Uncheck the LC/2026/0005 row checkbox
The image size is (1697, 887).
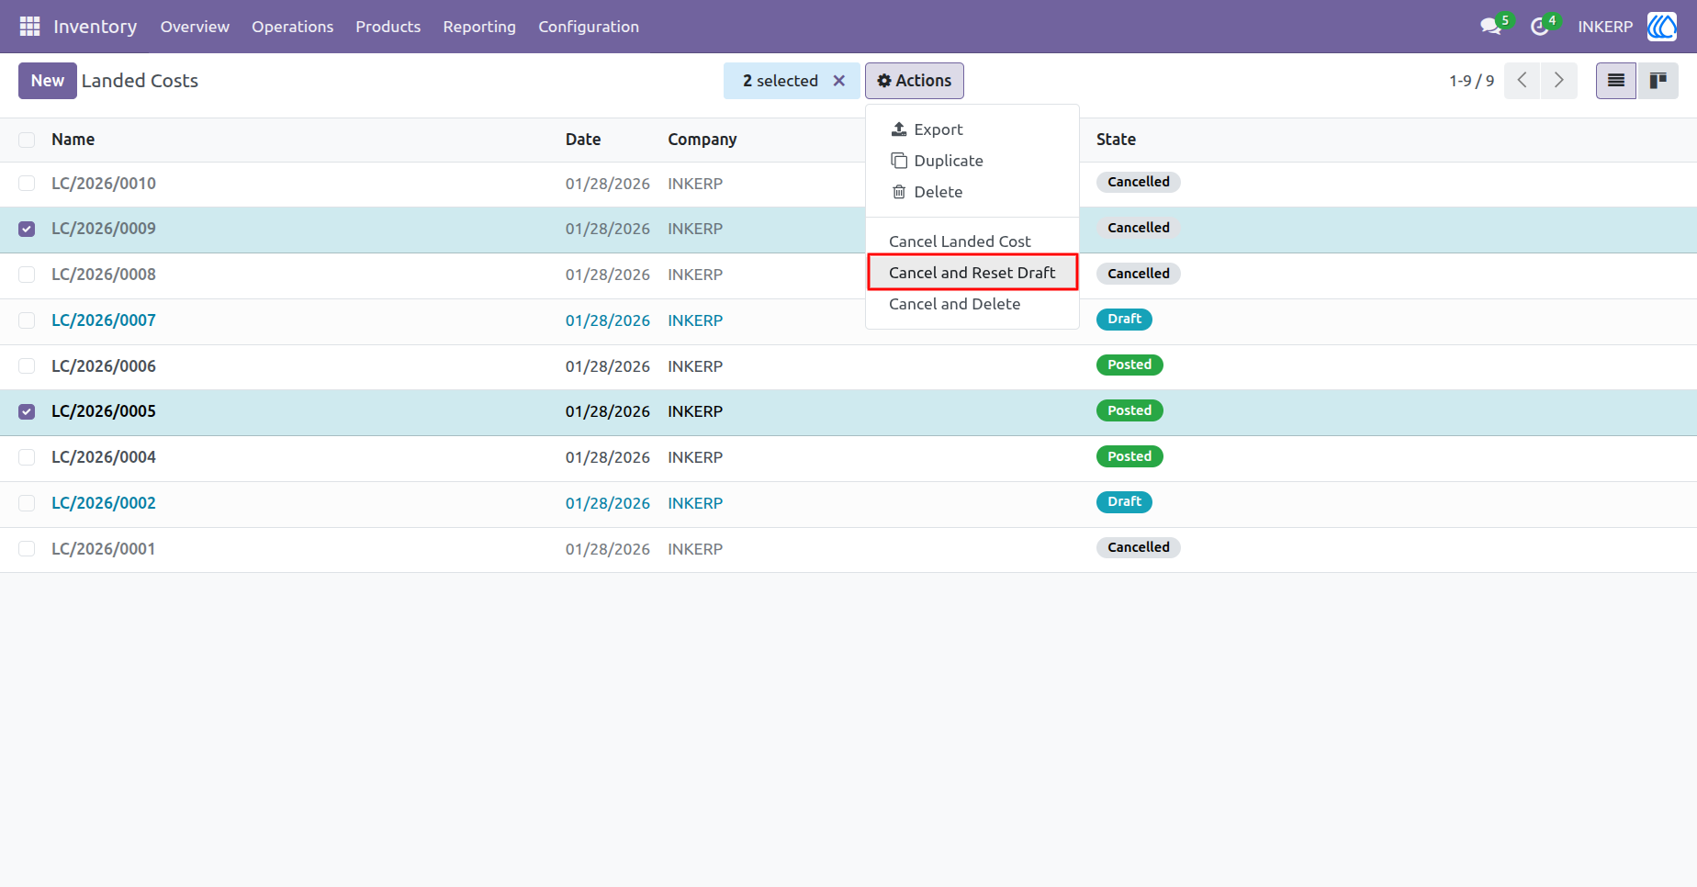[27, 411]
